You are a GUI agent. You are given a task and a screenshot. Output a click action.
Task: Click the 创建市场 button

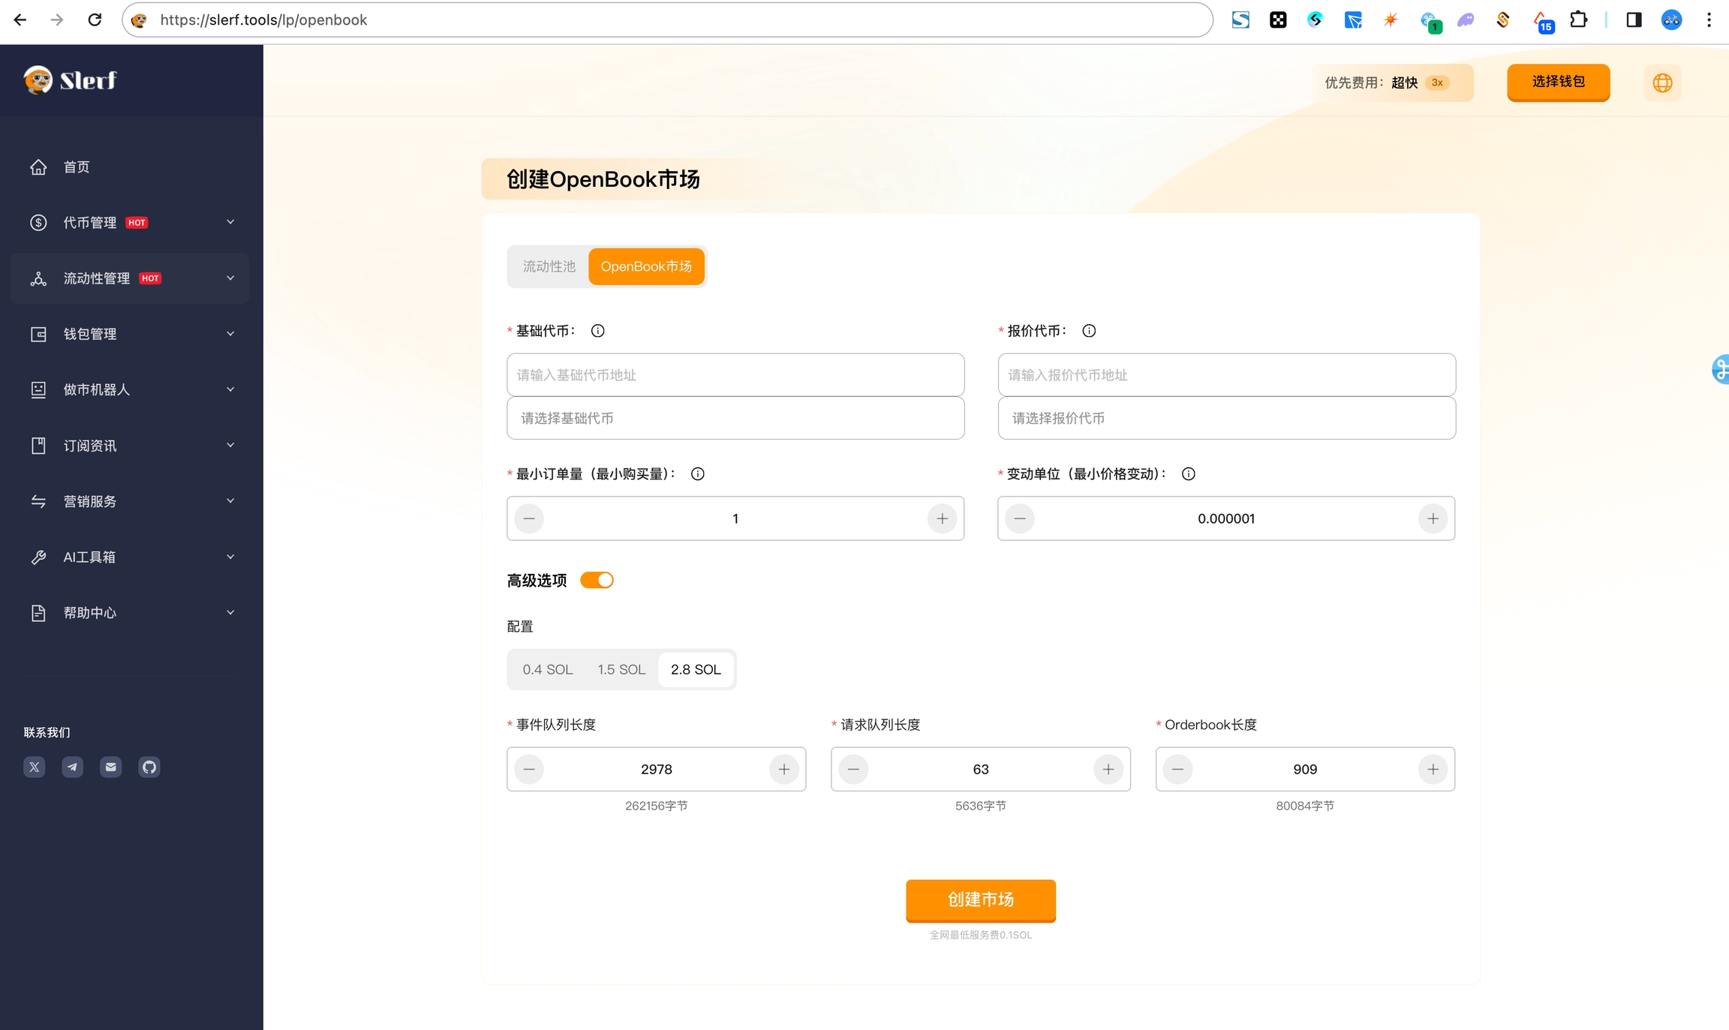(980, 899)
